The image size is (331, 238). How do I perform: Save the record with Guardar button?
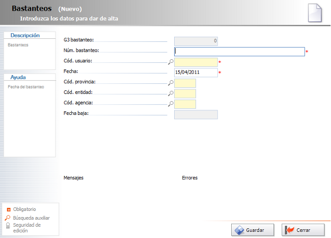click(253, 230)
